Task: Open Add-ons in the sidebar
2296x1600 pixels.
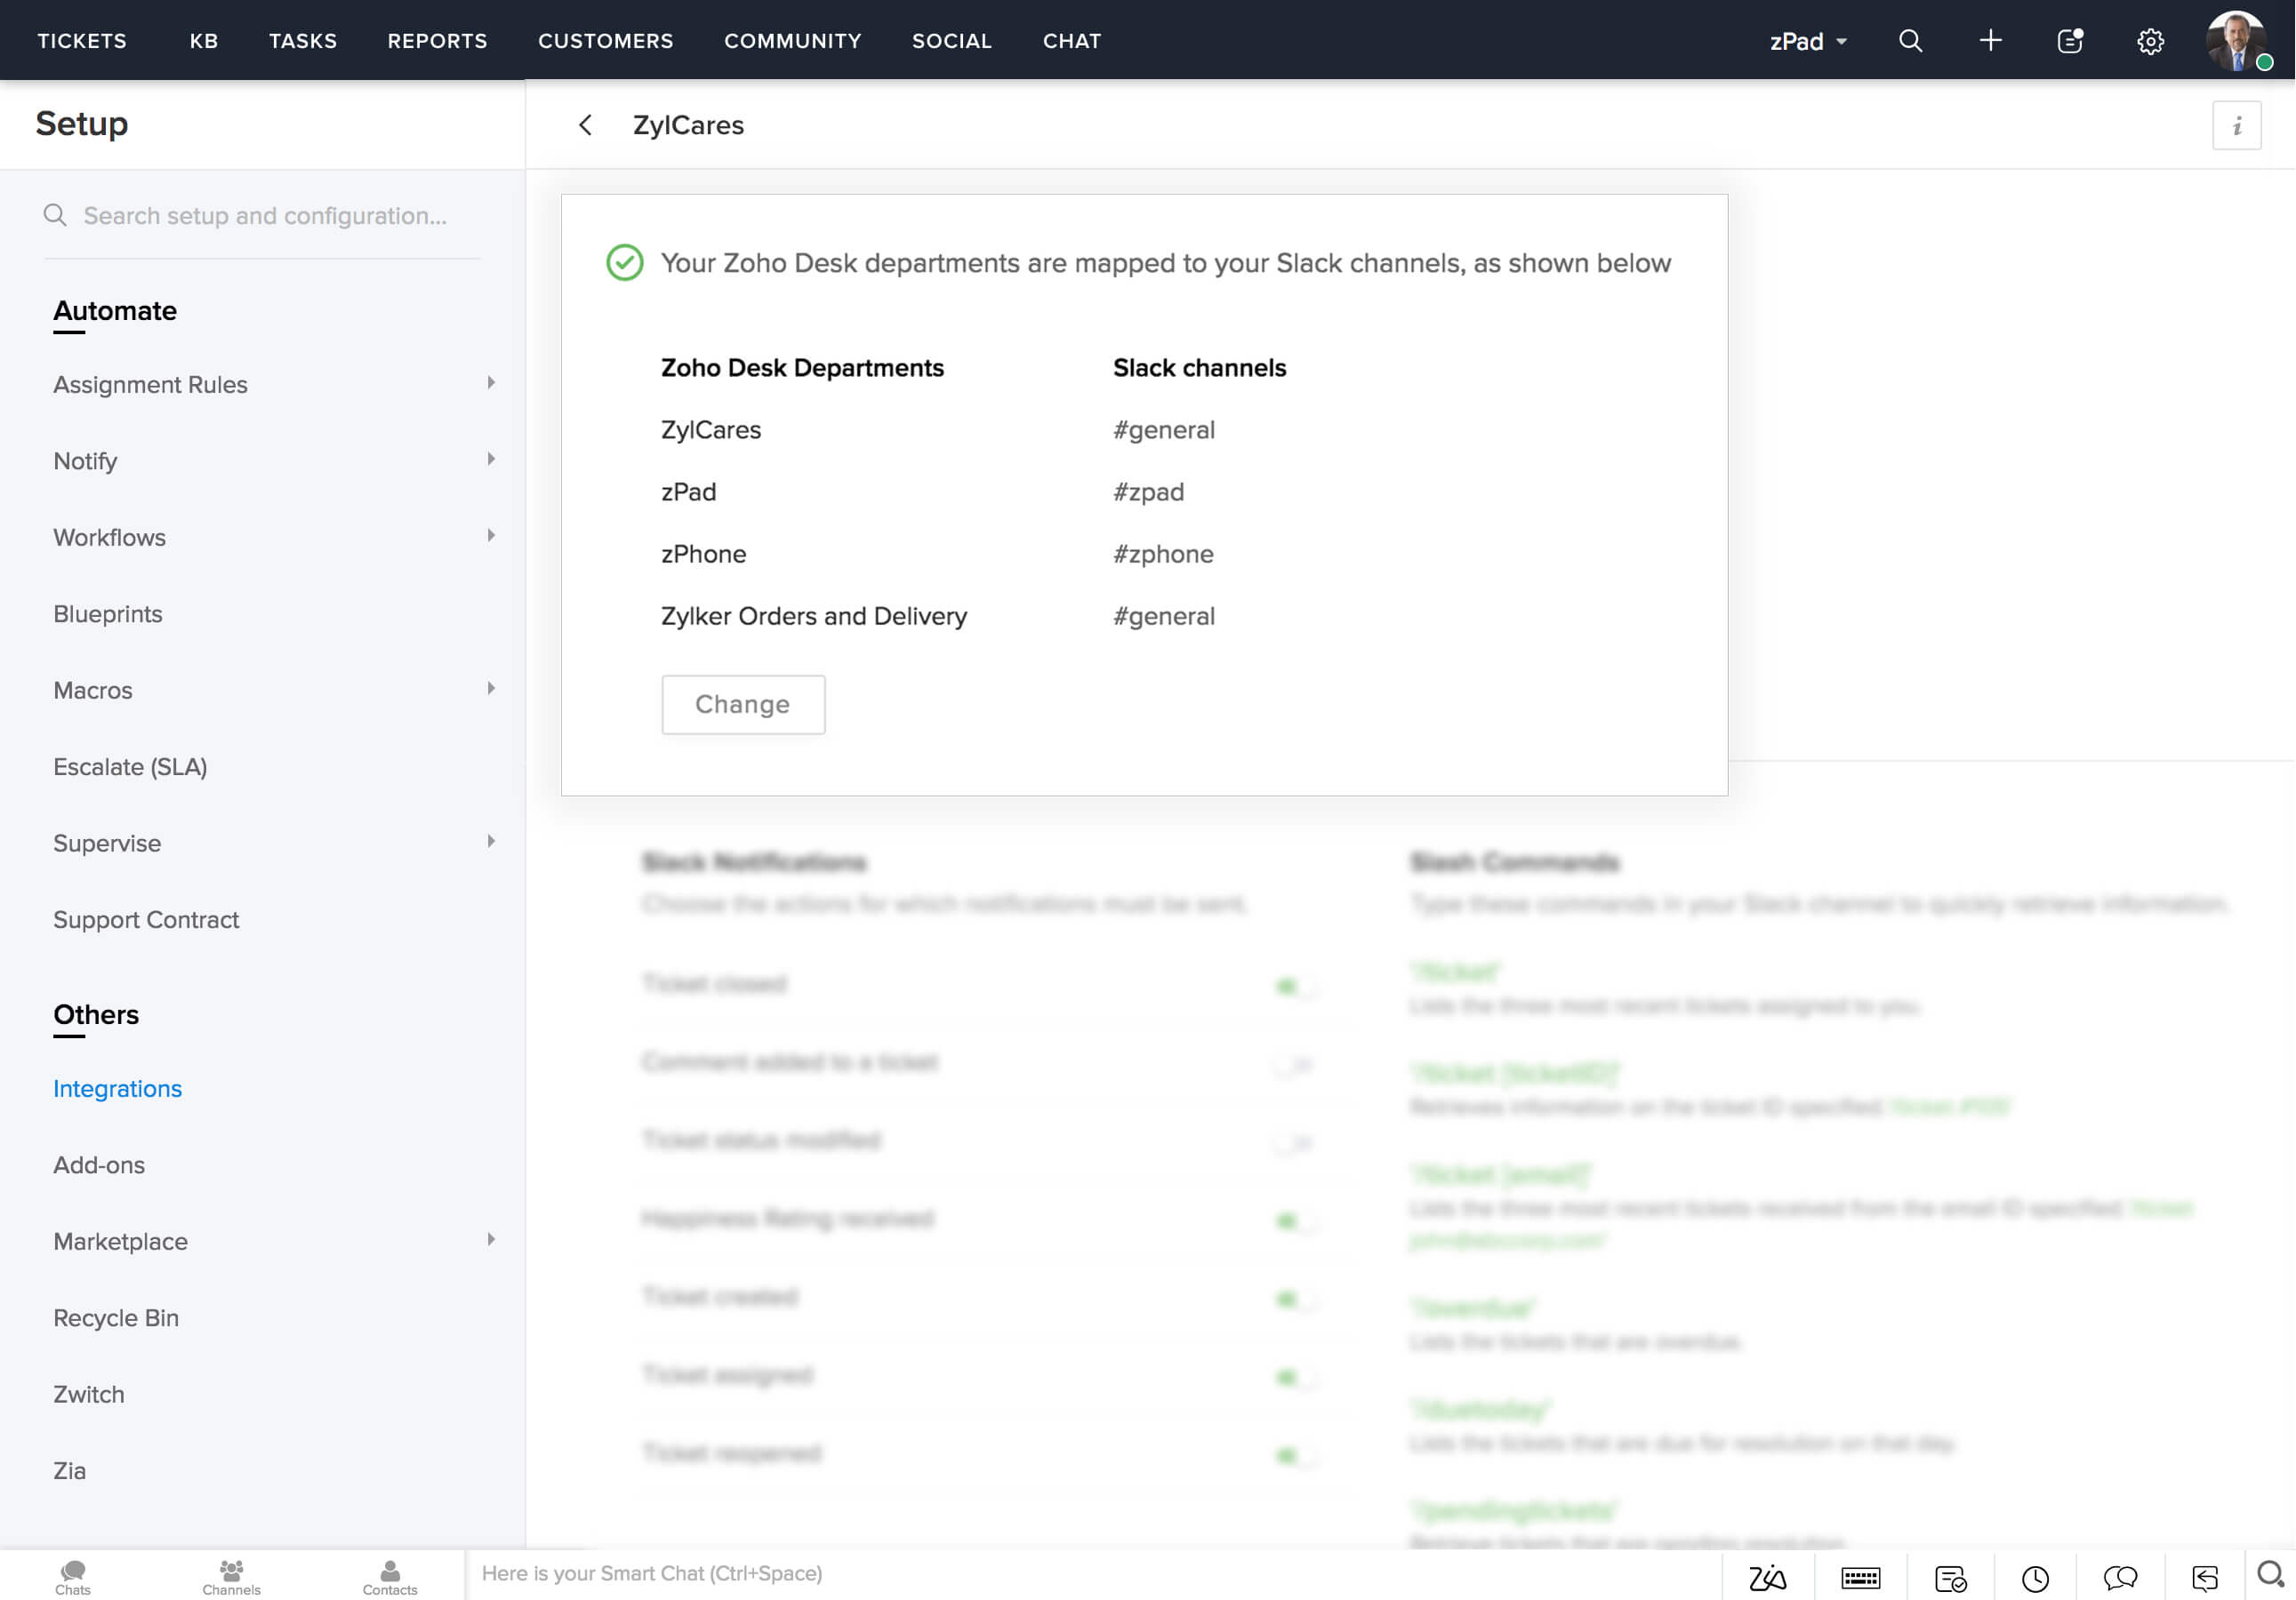Action: click(x=99, y=1165)
